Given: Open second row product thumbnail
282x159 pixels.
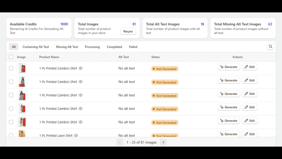Looking at the screenshot, I should pos(22,82).
